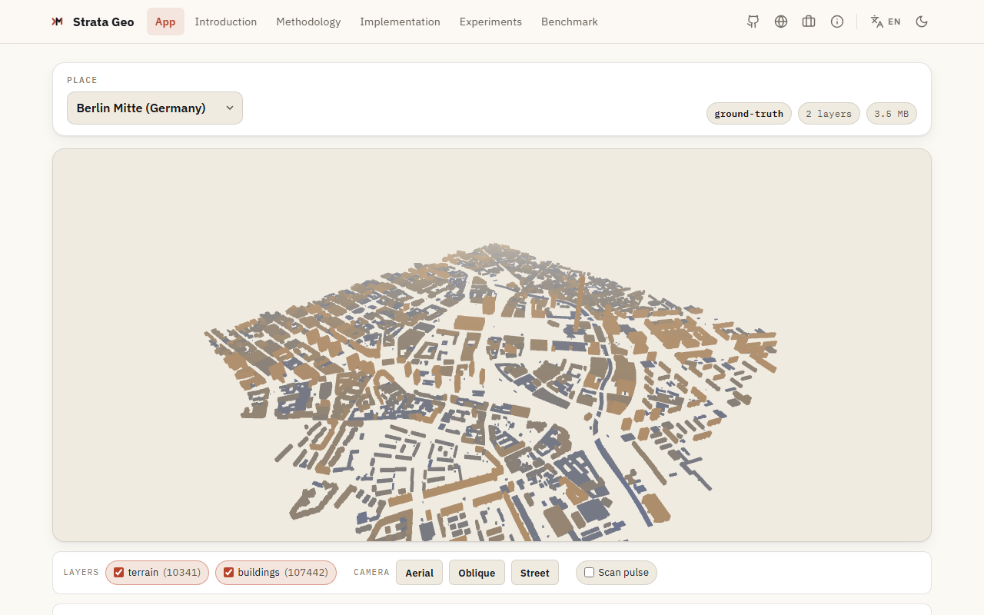Click the Strata Geo logo icon
Screen dimensions: 984x615
click(x=57, y=22)
